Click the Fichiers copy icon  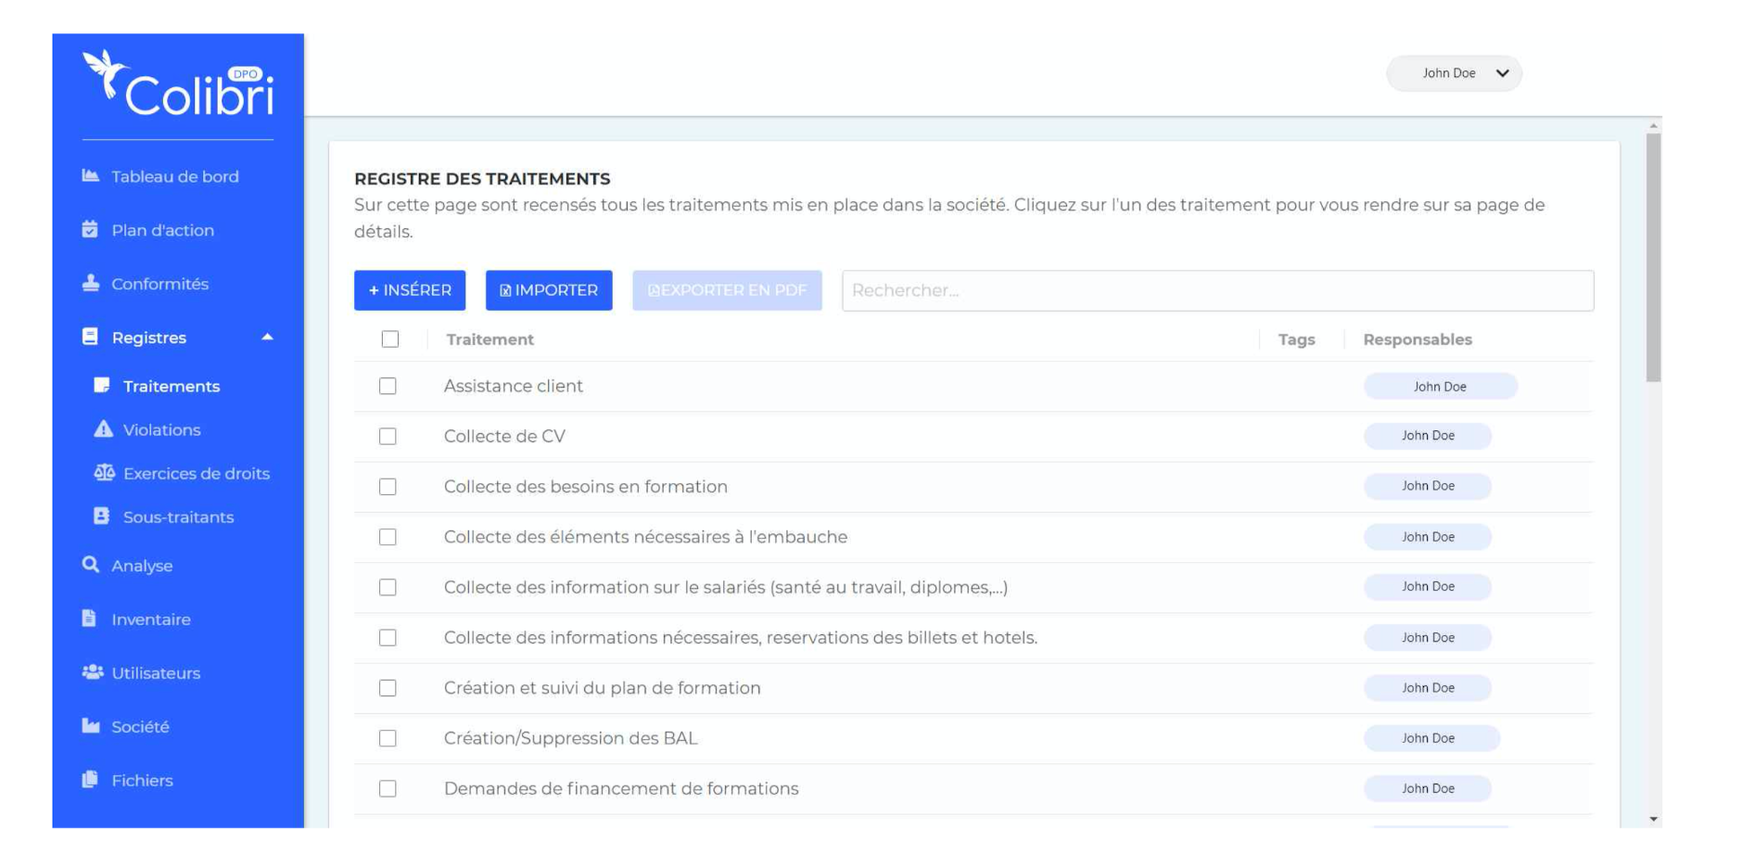click(x=90, y=779)
